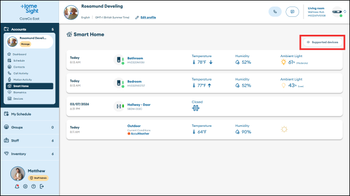This screenshot has height=196, width=350.
Task: Click the Contacts icon in sidebar
Action: [x=9, y=66]
